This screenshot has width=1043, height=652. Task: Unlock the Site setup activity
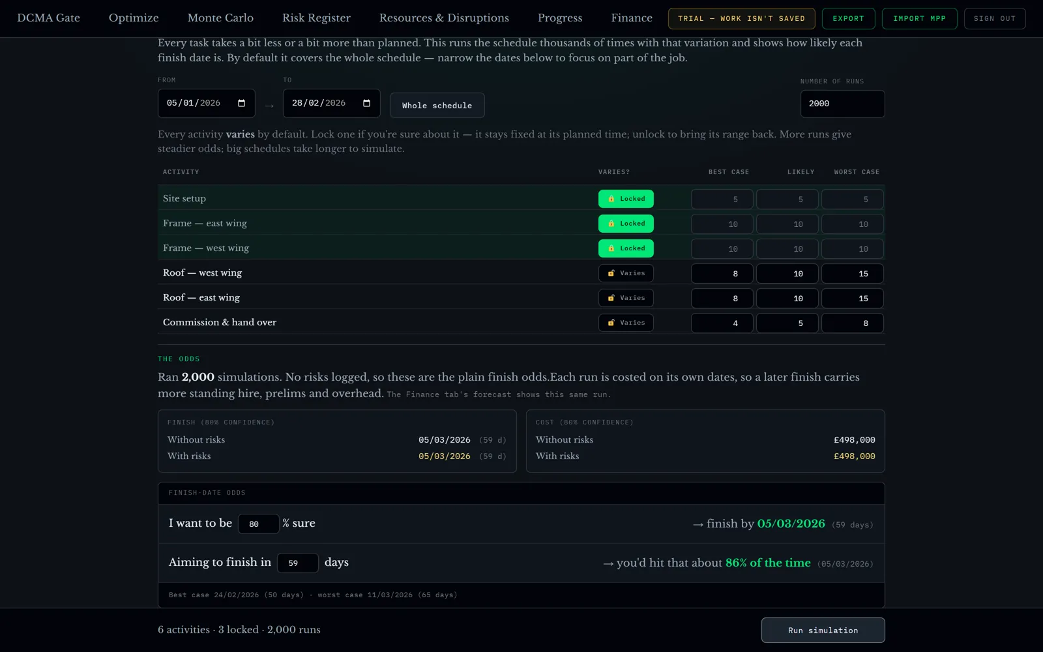tap(626, 199)
